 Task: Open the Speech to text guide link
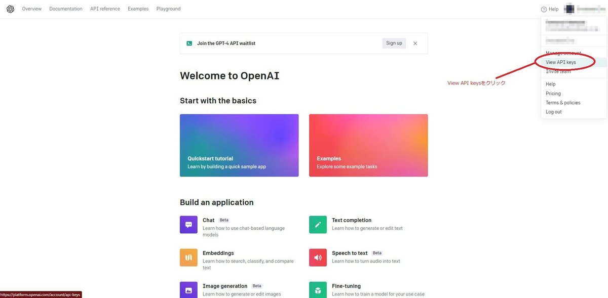click(350, 253)
